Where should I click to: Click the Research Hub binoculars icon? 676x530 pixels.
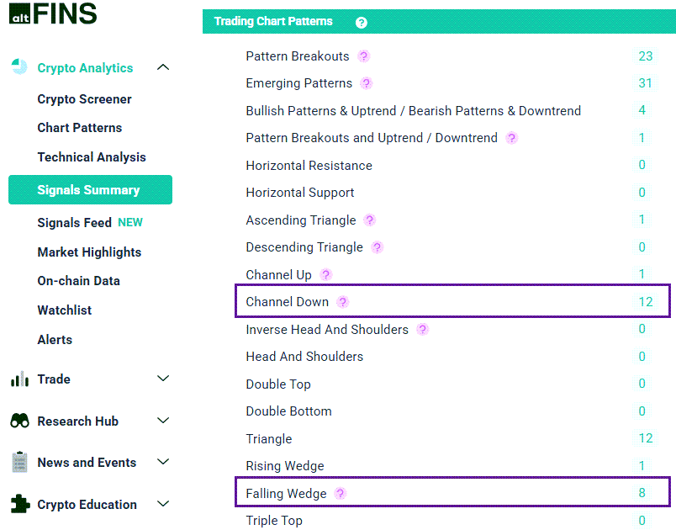point(19,421)
